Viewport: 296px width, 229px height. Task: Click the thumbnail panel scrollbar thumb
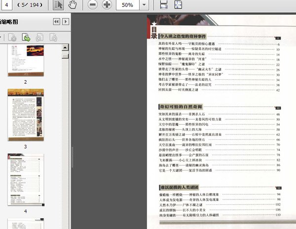[65, 56]
